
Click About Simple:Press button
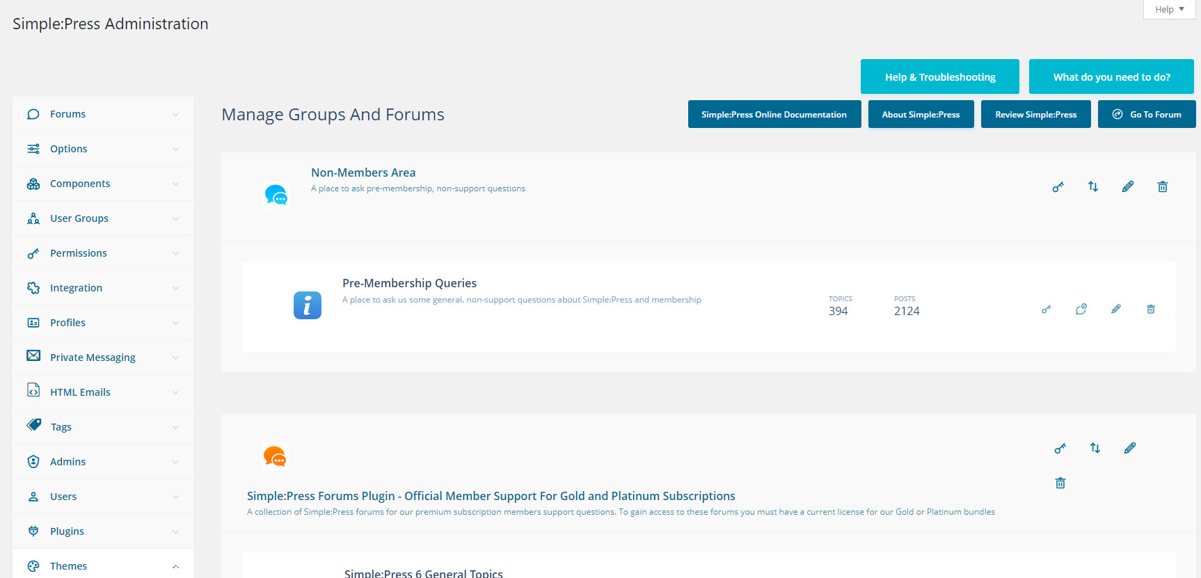921,114
